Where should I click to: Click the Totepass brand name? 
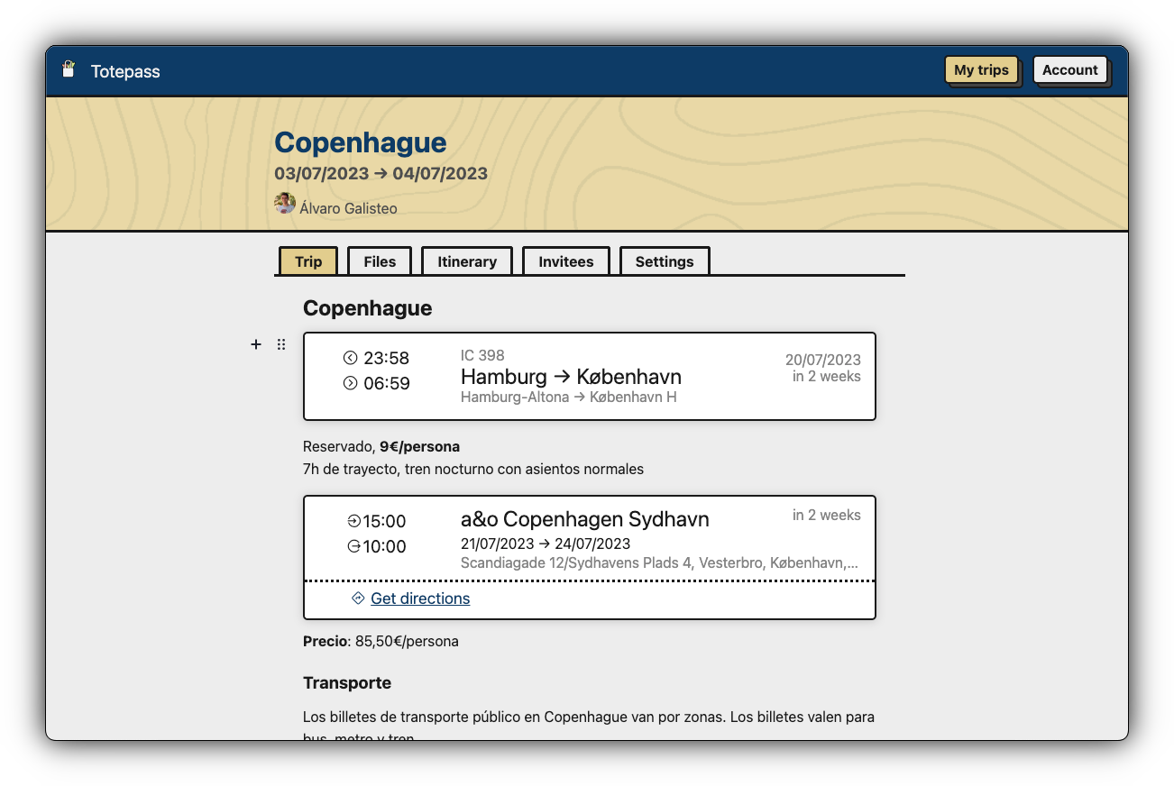125,71
